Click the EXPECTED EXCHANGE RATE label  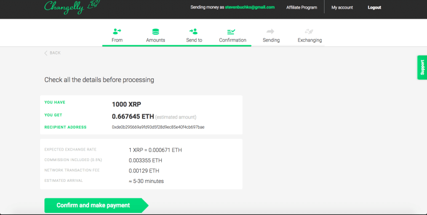coord(70,149)
